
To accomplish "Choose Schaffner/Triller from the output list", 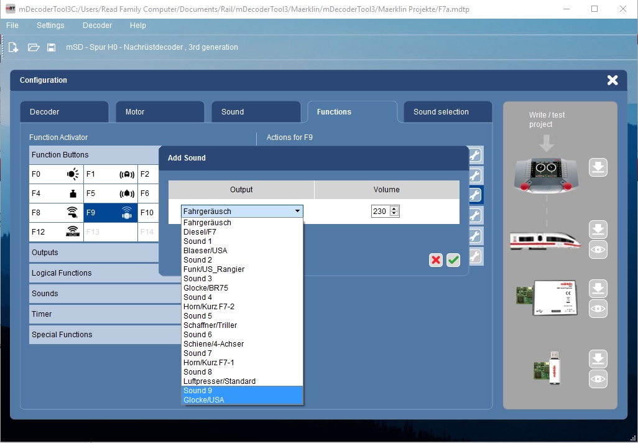I will pyautogui.click(x=242, y=325).
